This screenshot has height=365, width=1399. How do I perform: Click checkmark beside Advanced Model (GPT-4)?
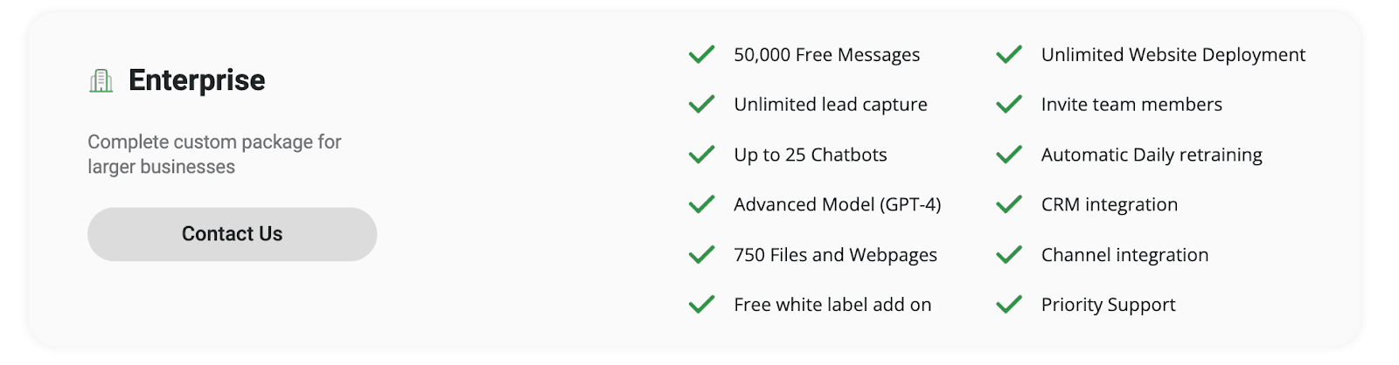[701, 205]
